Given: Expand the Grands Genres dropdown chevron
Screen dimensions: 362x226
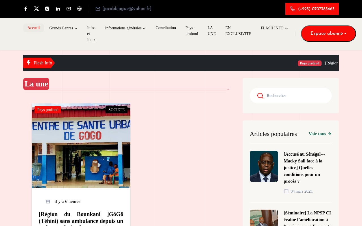Looking at the screenshot, I should (76, 29).
